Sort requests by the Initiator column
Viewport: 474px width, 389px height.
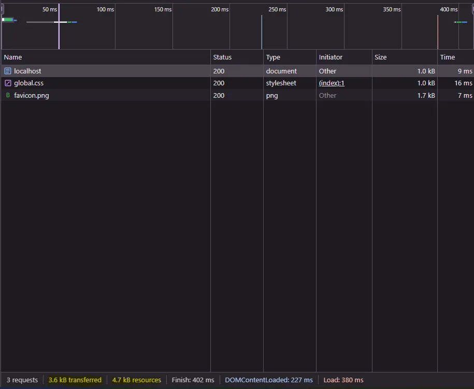coord(330,57)
